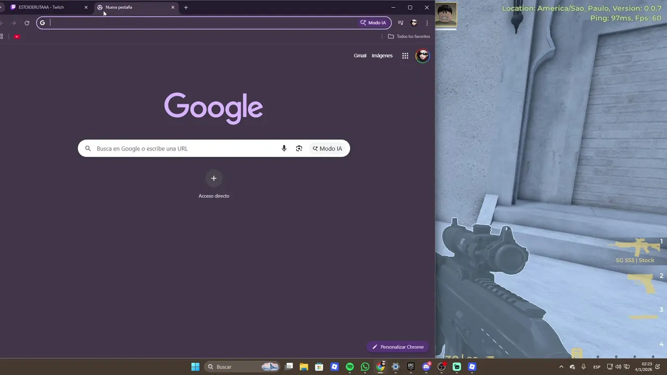Viewport: 667px width, 375px height.
Task: Reload the current Chrome page
Action: click(x=27, y=23)
